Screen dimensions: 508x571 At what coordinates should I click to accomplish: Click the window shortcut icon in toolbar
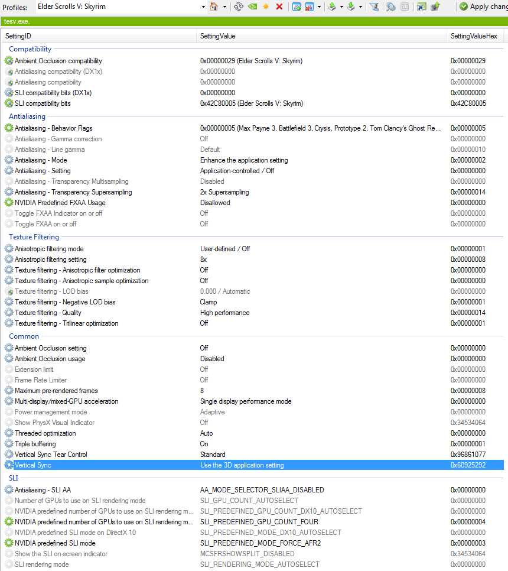pyautogui.click(x=421, y=7)
